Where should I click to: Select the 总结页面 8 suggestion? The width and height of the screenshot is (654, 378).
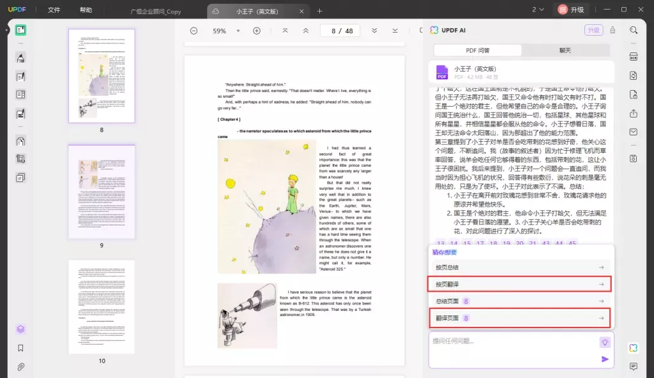pyautogui.click(x=520, y=301)
